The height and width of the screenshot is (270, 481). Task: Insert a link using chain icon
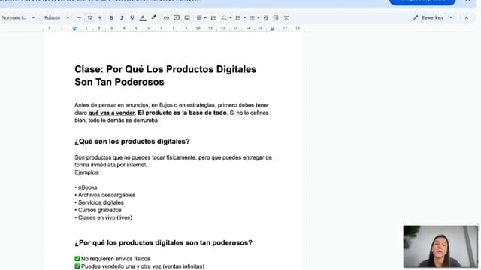click(x=166, y=18)
